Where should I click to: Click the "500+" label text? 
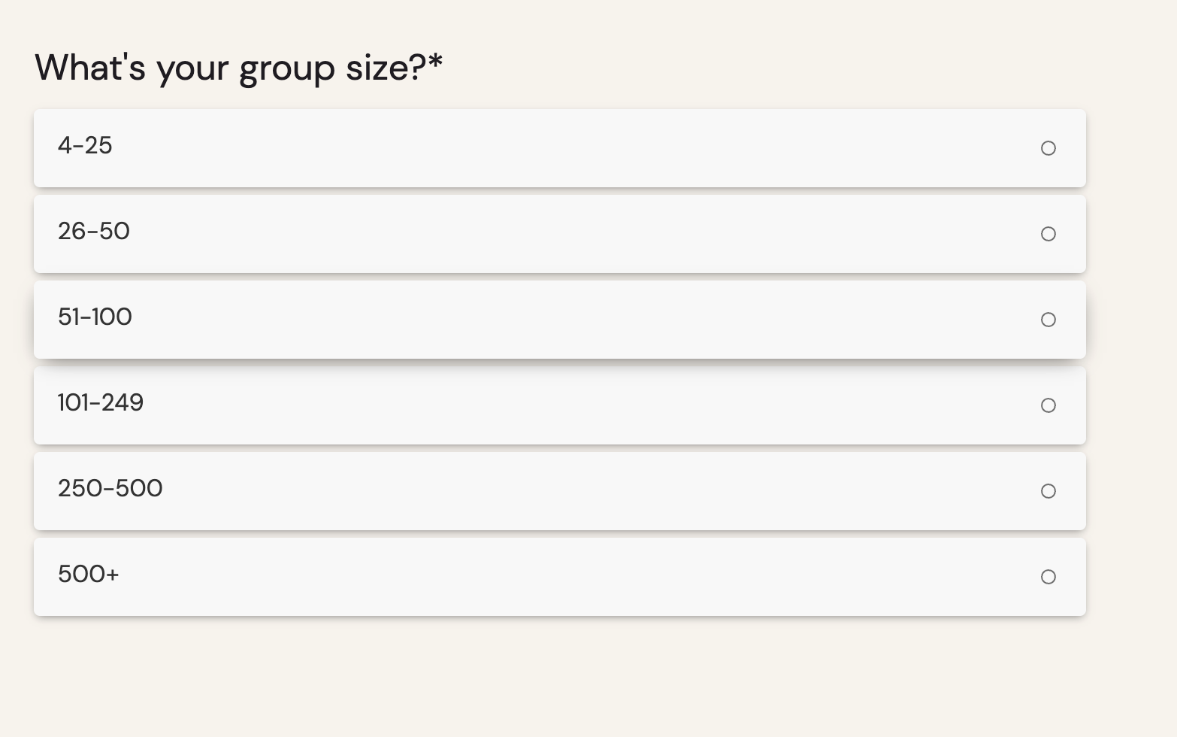89,574
